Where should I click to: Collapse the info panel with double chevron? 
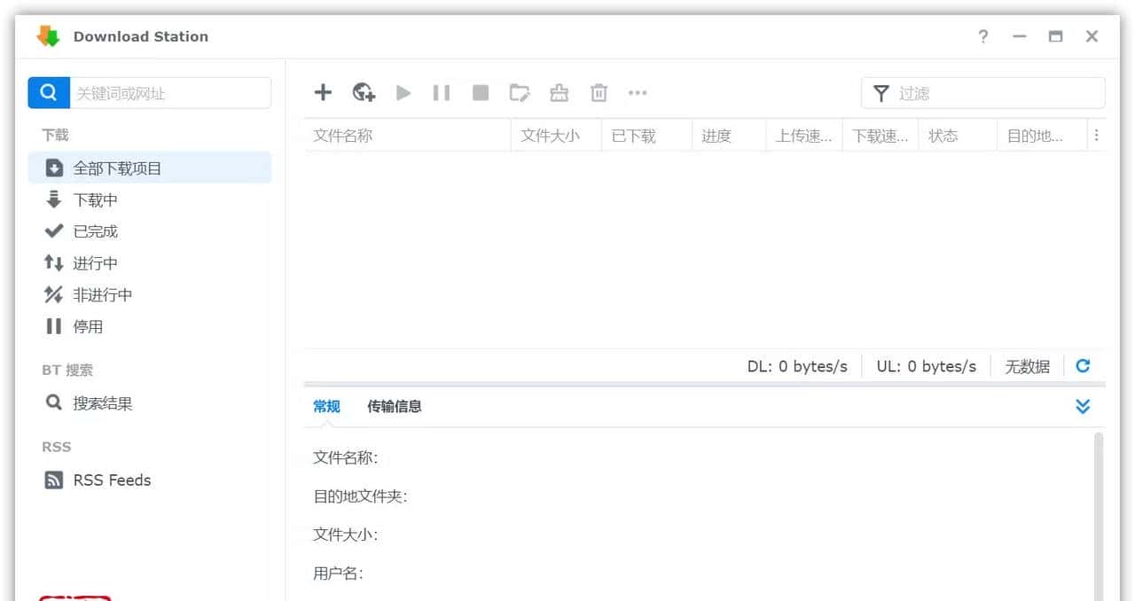(x=1083, y=406)
